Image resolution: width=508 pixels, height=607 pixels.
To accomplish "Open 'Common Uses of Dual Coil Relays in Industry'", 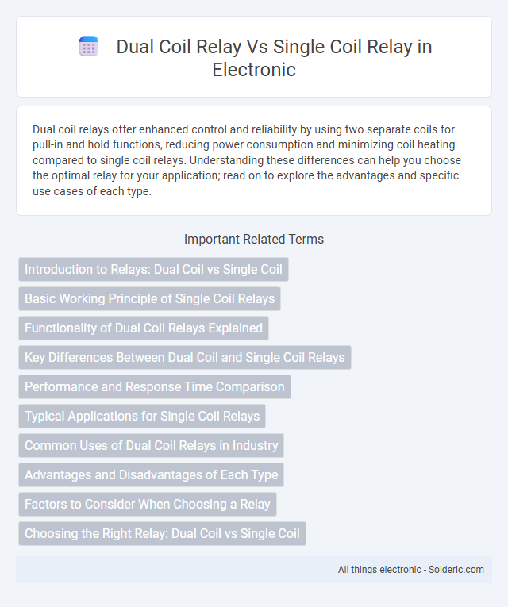I will (x=152, y=446).
